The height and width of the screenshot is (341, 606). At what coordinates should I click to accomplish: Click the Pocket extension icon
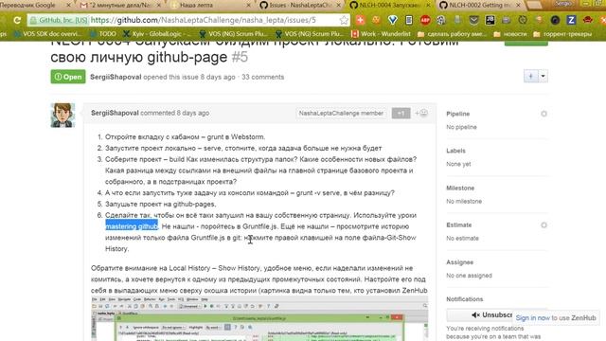pyautogui.click(x=473, y=20)
